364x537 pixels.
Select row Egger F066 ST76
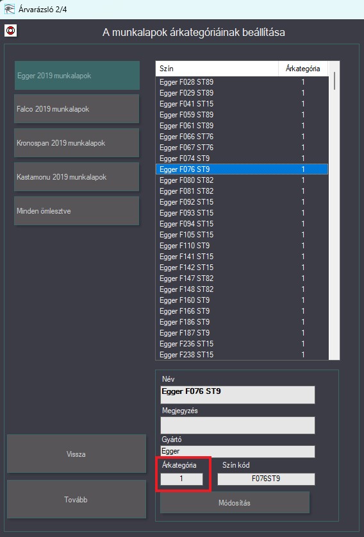click(x=242, y=137)
